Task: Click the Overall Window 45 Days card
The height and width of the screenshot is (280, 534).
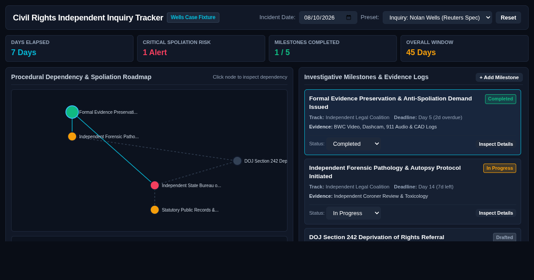Action: coord(465,48)
